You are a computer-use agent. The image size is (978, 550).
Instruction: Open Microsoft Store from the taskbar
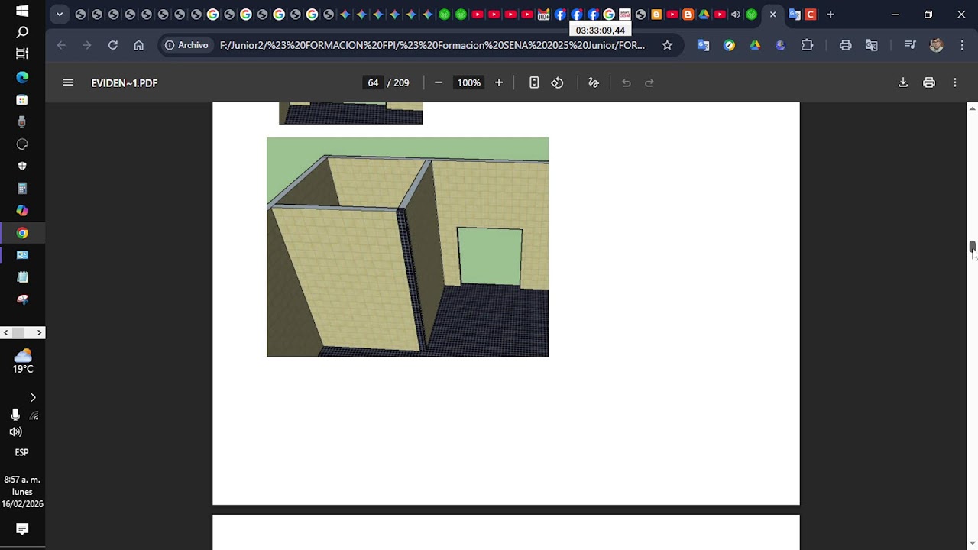click(x=22, y=100)
